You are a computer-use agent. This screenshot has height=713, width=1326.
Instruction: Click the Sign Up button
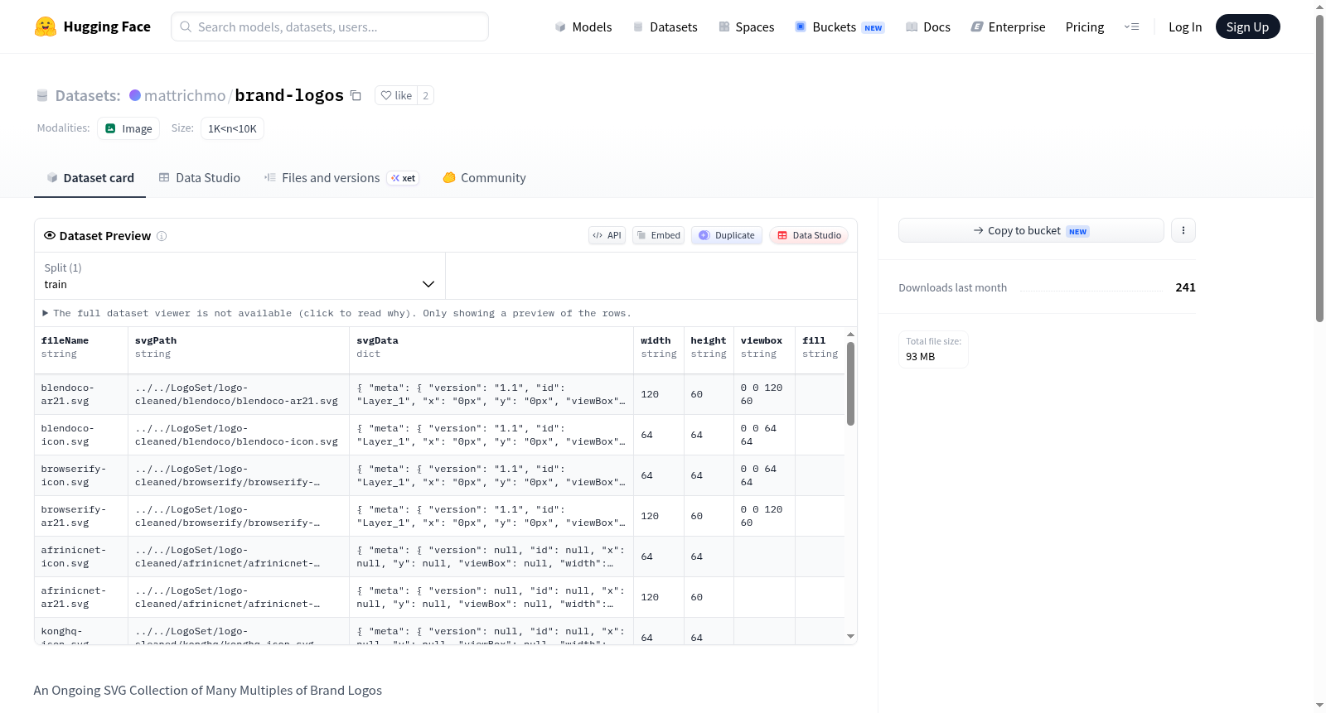coord(1247,26)
